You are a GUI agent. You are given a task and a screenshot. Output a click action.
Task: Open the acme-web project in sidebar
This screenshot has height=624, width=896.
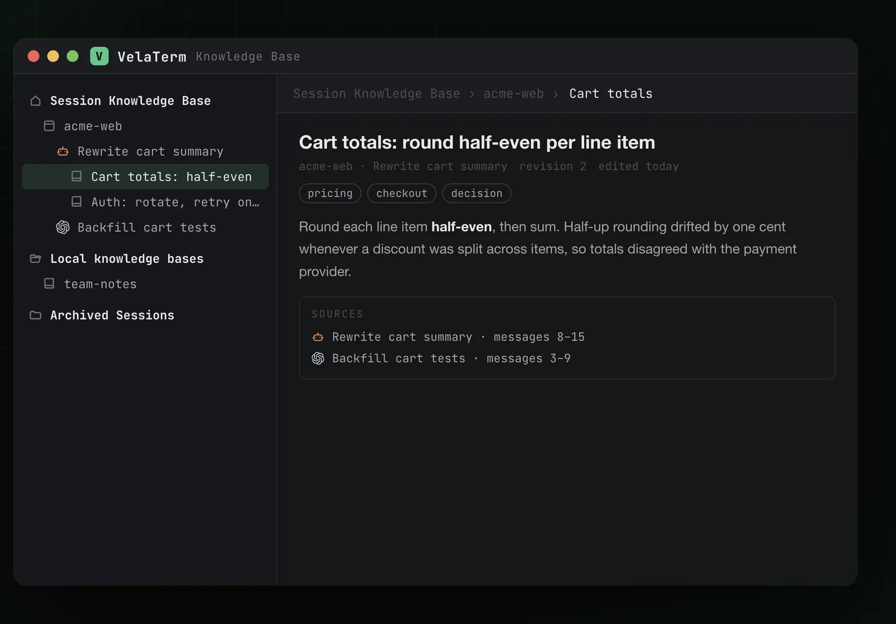click(145, 126)
